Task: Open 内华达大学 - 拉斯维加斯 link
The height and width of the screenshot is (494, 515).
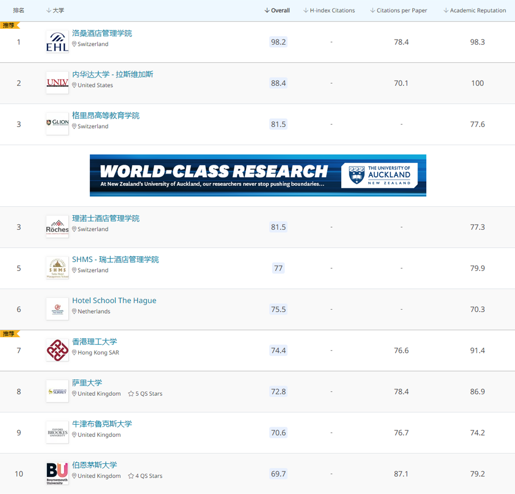Action: pyautogui.click(x=113, y=74)
